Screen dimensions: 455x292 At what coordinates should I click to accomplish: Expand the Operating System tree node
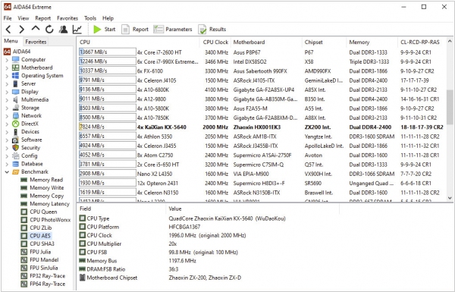pos(7,76)
